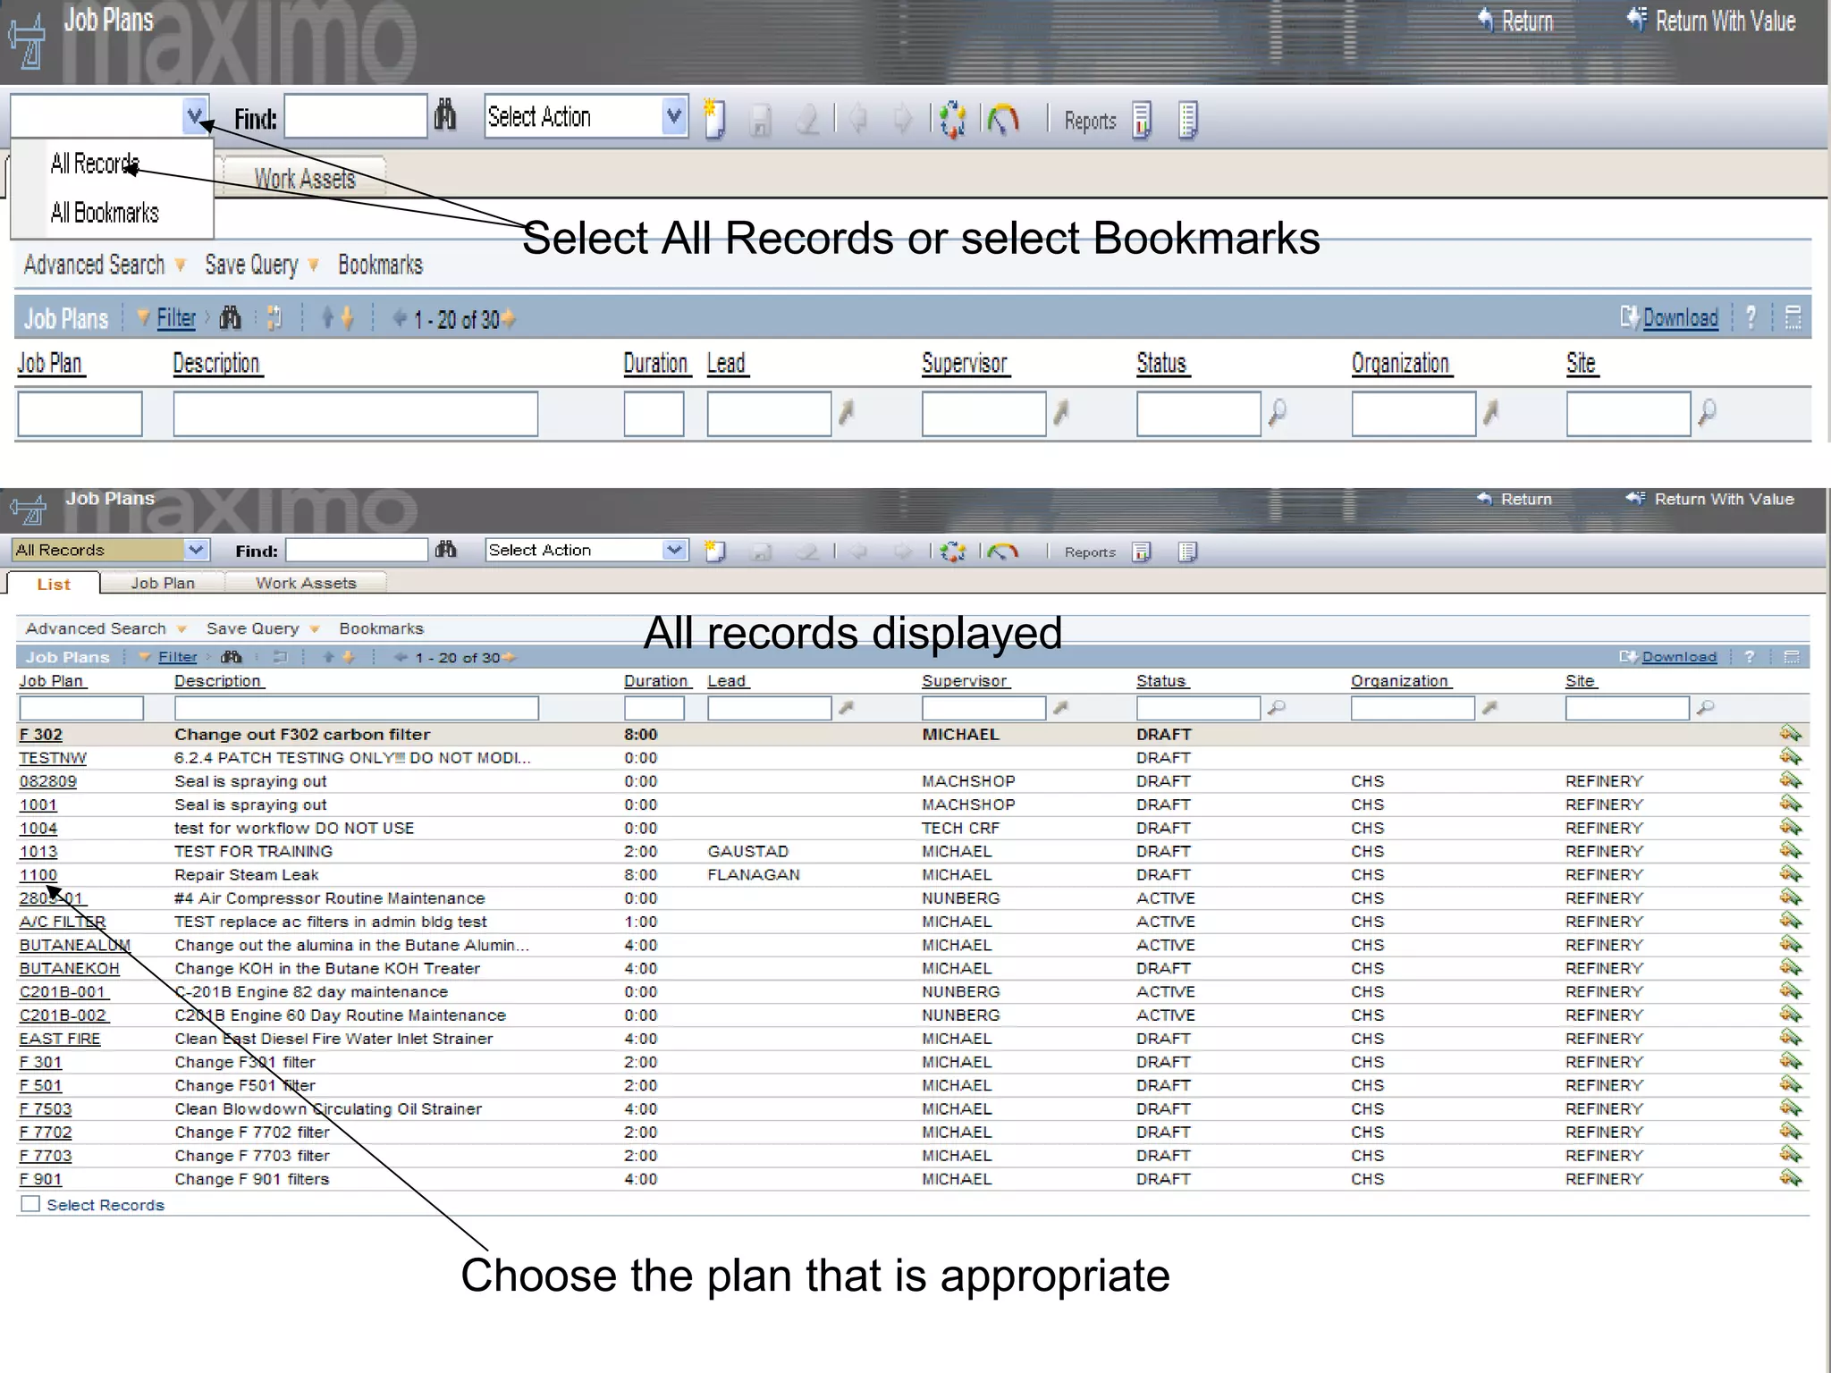The width and height of the screenshot is (1831, 1373).
Task: Click the GAUSTAD lead cell
Action: [748, 852]
